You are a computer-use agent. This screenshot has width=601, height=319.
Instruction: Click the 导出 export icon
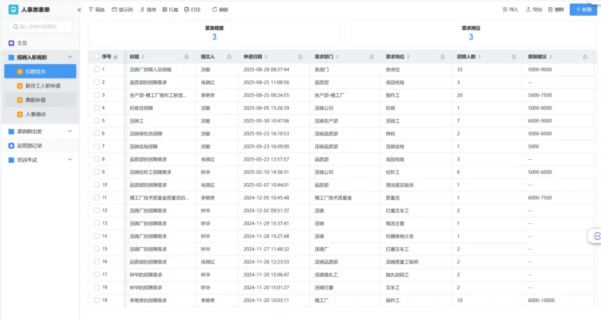528,9
